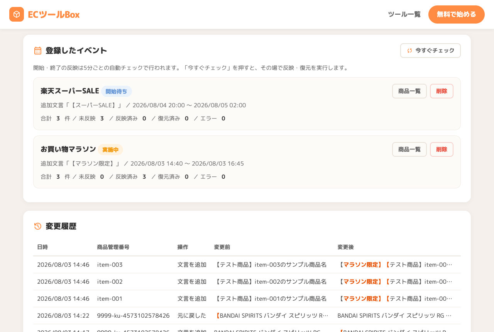
Task: Click the 9999-ku-4573102578426 cell dated 14:22
Action: click(133, 316)
